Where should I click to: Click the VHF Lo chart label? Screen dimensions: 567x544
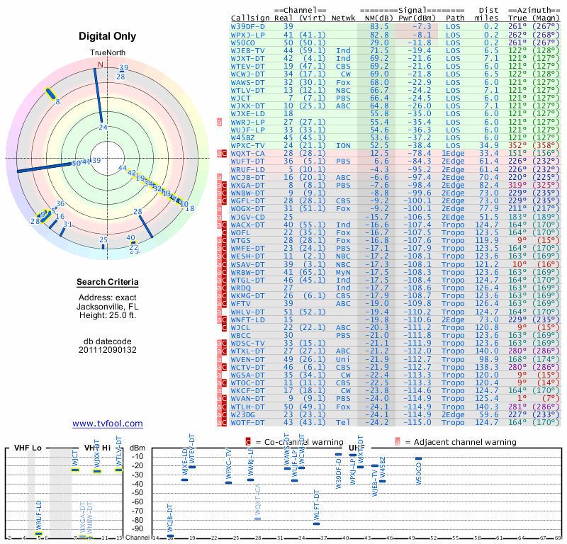coord(28,448)
